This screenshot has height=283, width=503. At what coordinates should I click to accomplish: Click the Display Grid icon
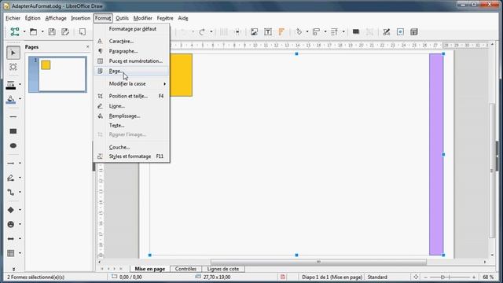click(223, 31)
